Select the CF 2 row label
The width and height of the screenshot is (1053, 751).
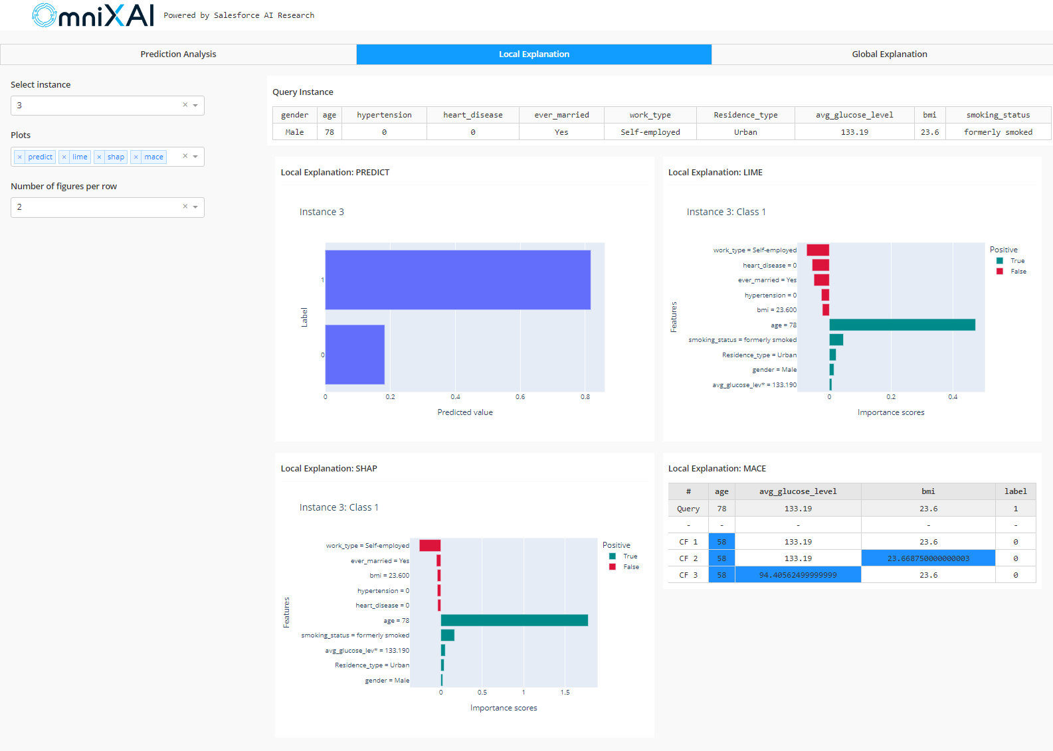(x=688, y=558)
